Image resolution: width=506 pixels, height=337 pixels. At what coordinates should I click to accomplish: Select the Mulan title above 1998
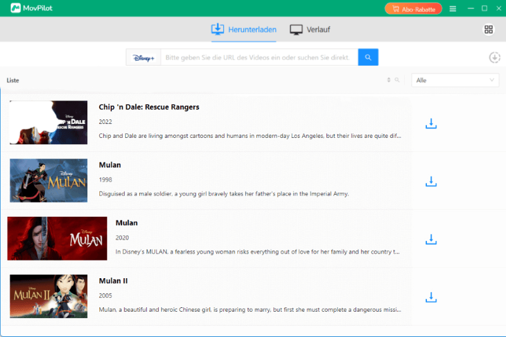pyautogui.click(x=109, y=165)
